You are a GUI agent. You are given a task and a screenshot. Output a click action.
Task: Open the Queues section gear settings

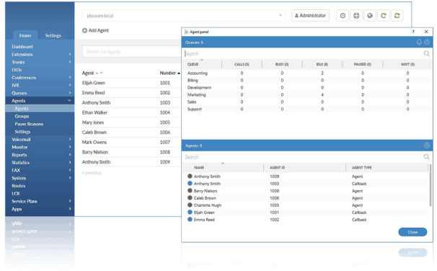point(427,42)
